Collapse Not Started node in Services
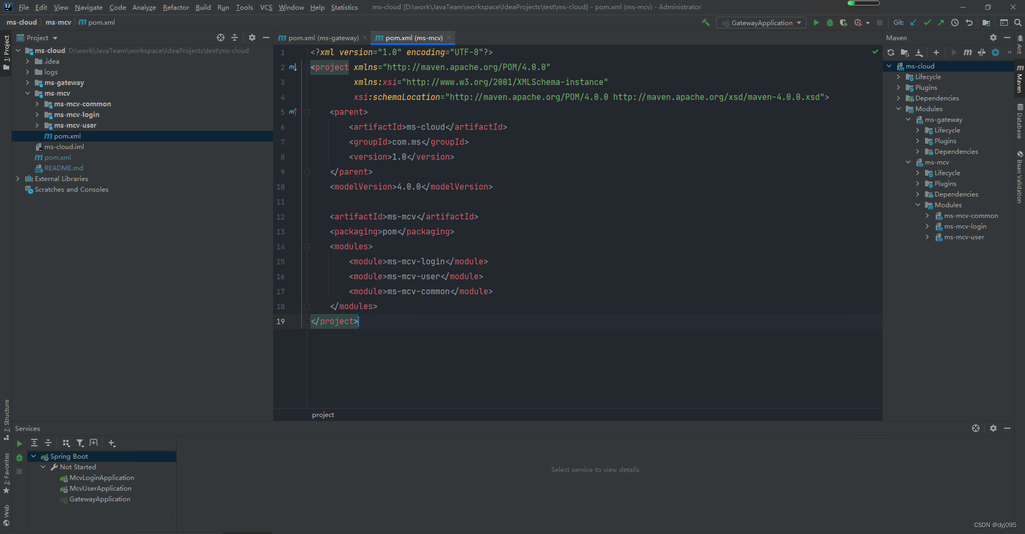 pos(43,467)
